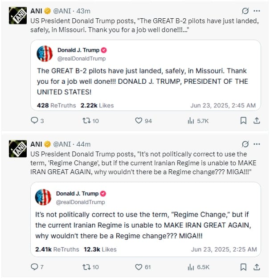Bookmark the B-2 pilots post
Viewport: 270px width, 278px height.
click(x=243, y=121)
